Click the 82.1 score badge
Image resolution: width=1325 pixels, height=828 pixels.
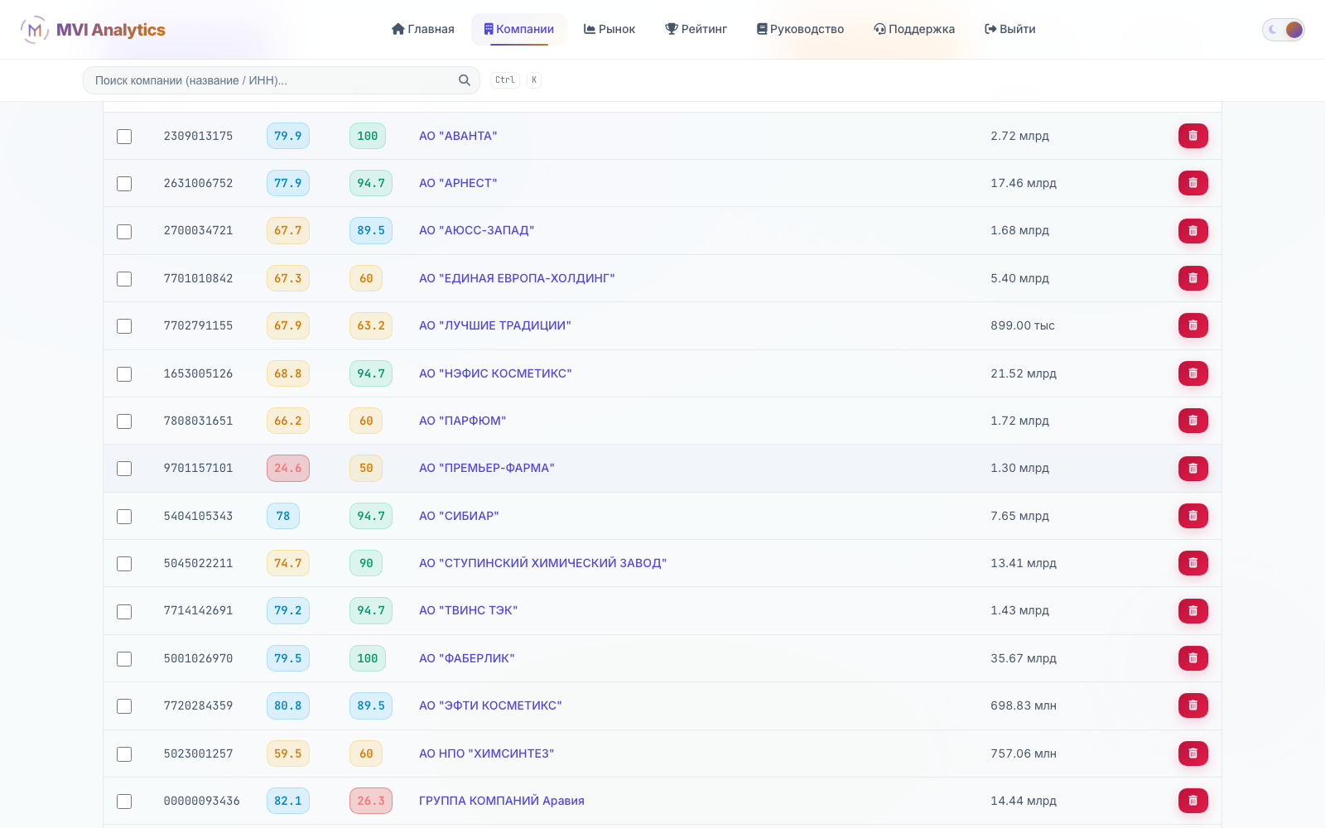click(288, 801)
